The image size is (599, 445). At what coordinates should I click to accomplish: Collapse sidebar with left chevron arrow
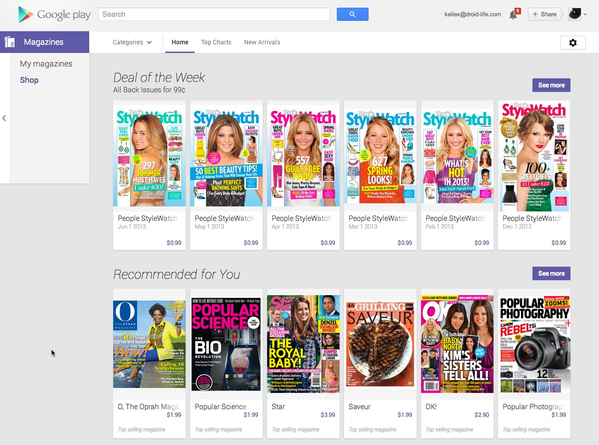[x=4, y=118]
